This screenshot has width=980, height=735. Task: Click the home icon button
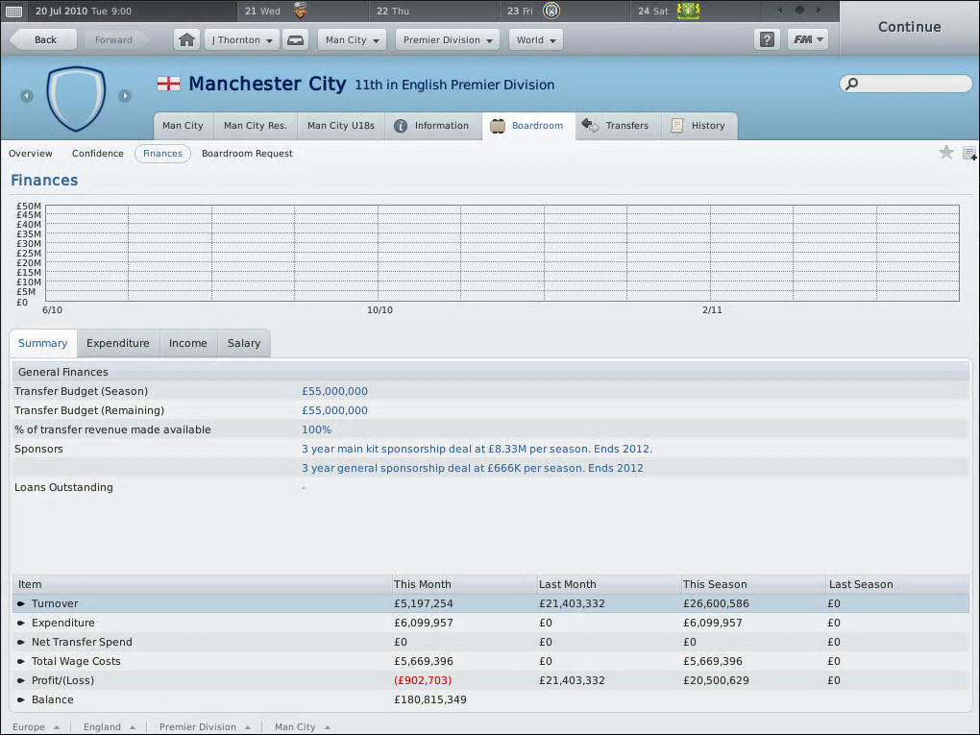(186, 40)
